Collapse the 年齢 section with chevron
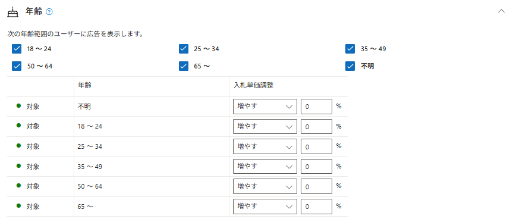The height and width of the screenshot is (222, 510). point(501,11)
